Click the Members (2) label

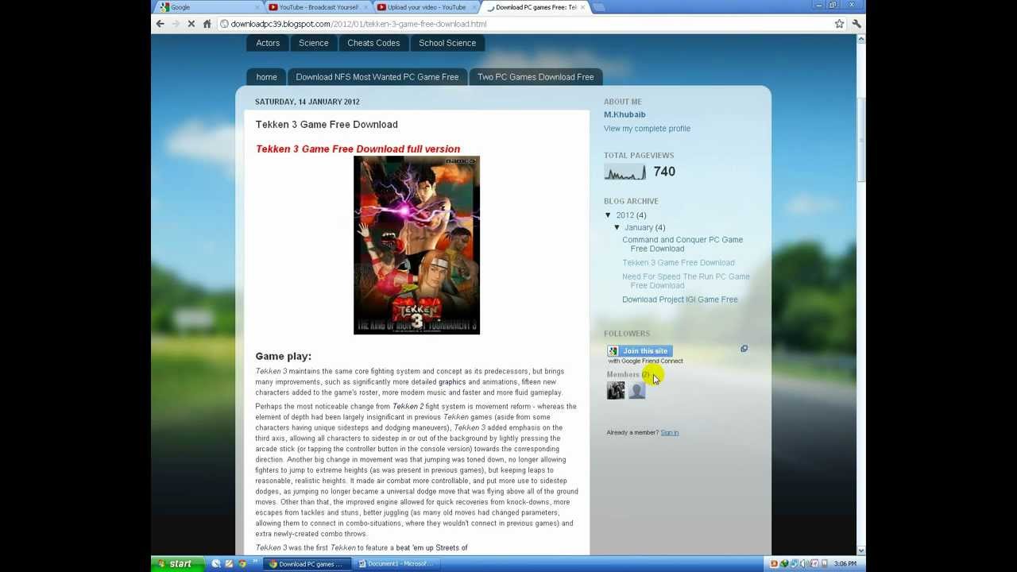(x=628, y=374)
